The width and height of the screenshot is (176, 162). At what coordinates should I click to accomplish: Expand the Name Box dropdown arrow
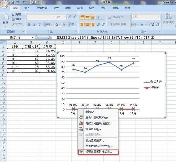click(33, 37)
